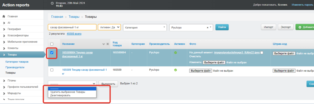The image size is (314, 104).
Task: Open product 165509 Тендер сахар link
Action: (84, 72)
